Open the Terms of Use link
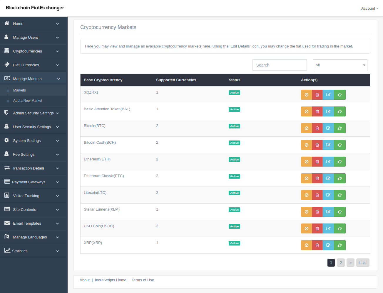Image resolution: width=383 pixels, height=293 pixels. (x=143, y=280)
